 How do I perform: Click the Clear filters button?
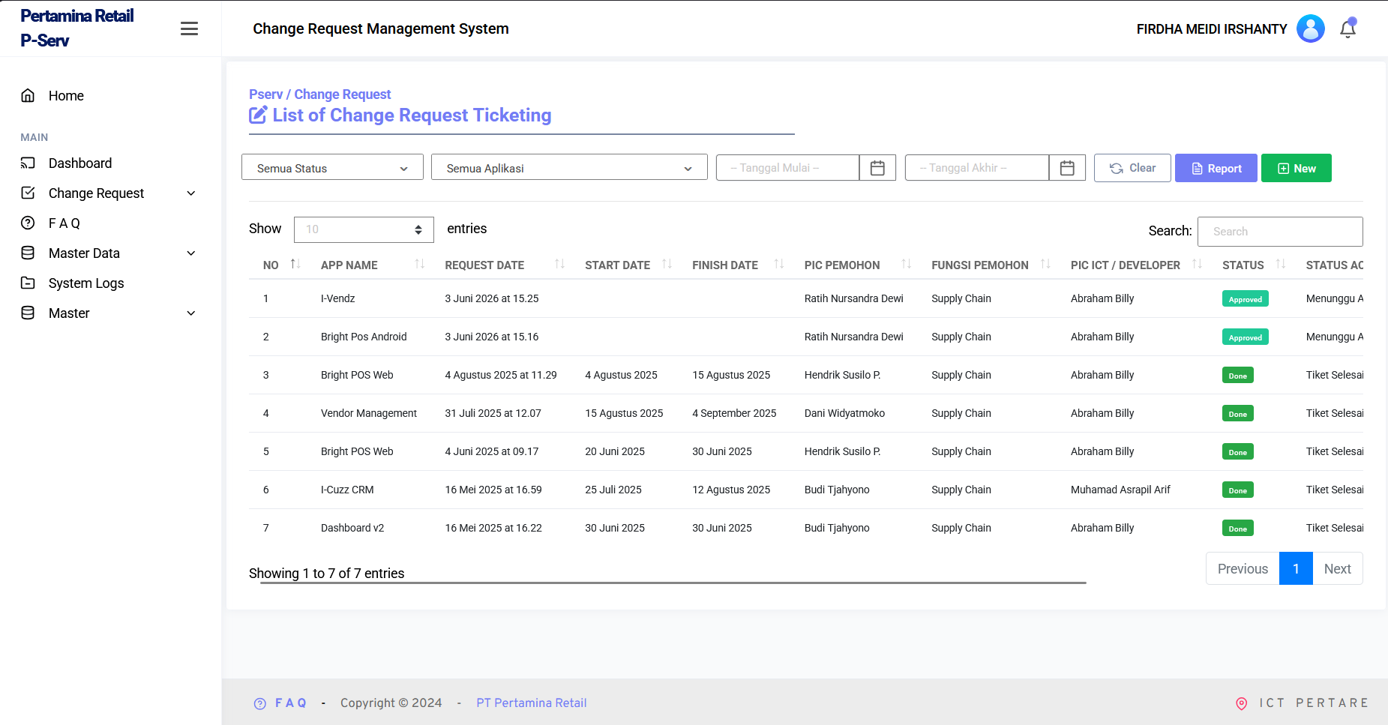(1132, 168)
